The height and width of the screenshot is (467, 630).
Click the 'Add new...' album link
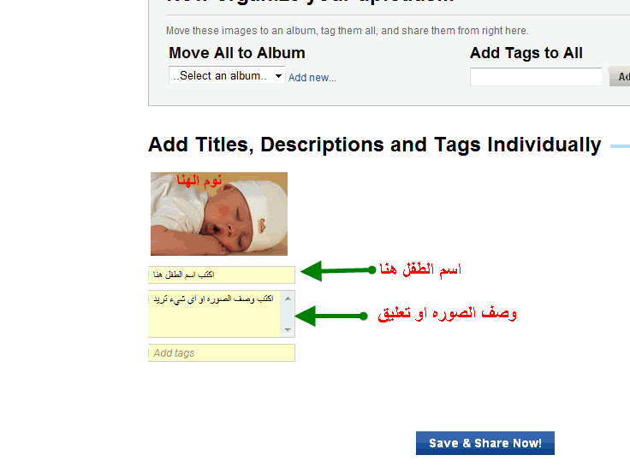(312, 78)
